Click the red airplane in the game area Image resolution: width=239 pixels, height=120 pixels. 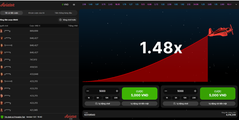point(221,31)
